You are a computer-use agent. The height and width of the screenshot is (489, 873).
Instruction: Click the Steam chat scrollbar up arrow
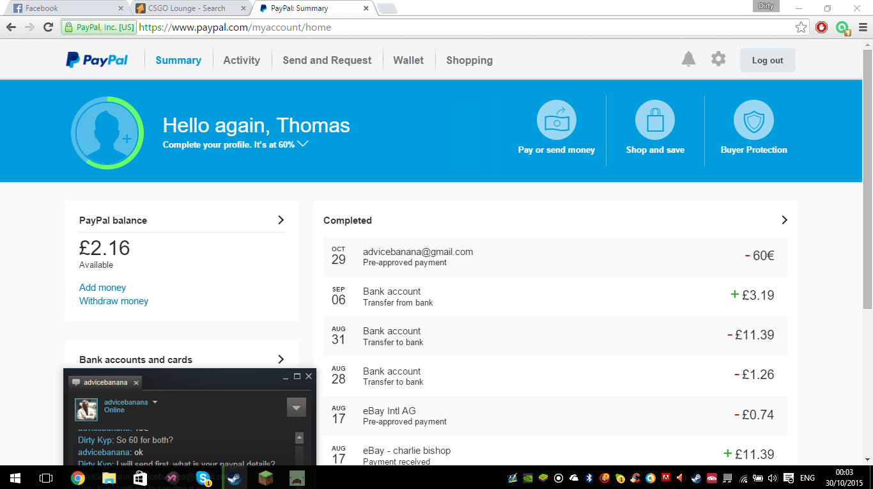299,438
